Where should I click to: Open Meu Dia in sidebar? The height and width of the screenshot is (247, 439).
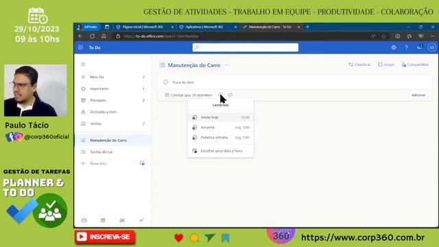tap(112, 77)
